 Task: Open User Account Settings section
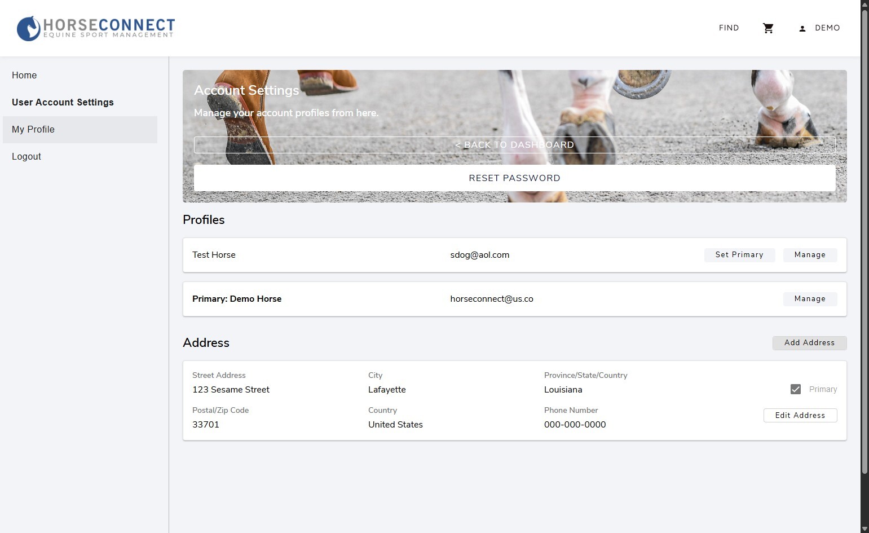pos(63,103)
